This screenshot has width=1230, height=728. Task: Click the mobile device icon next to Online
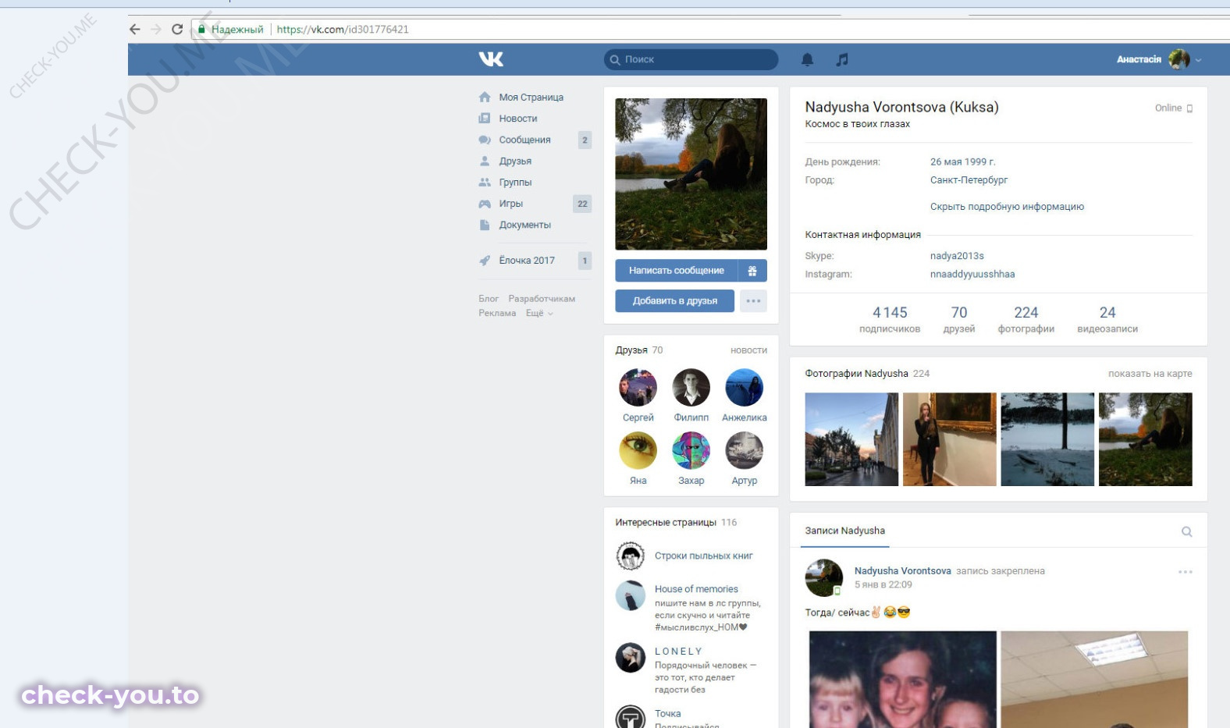1189,108
